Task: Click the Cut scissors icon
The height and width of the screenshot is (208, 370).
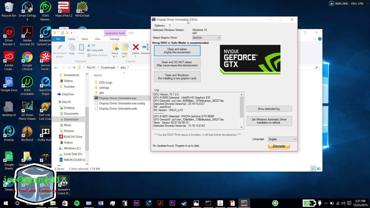Action: pos(91,45)
